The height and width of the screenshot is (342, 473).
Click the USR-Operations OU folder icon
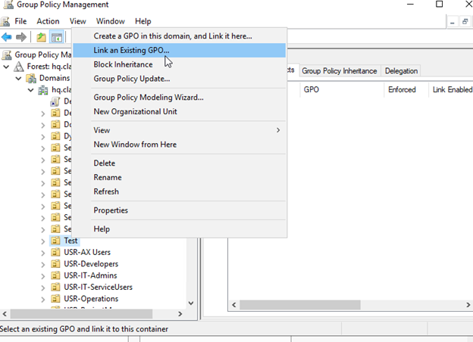point(55,299)
